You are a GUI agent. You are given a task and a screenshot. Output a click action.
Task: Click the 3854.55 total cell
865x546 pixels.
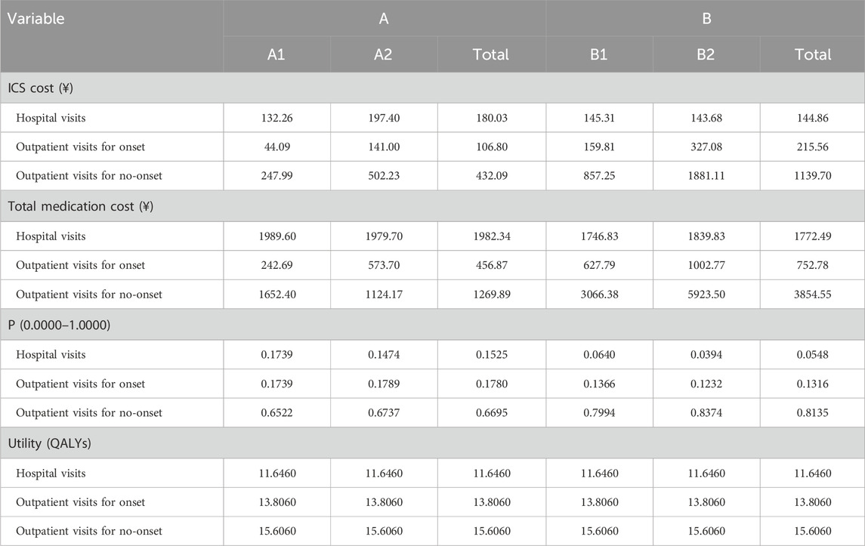pos(813,295)
